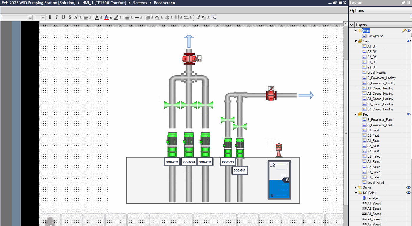
Task: Apply strikethrough formatting
Action: click(x=70, y=17)
